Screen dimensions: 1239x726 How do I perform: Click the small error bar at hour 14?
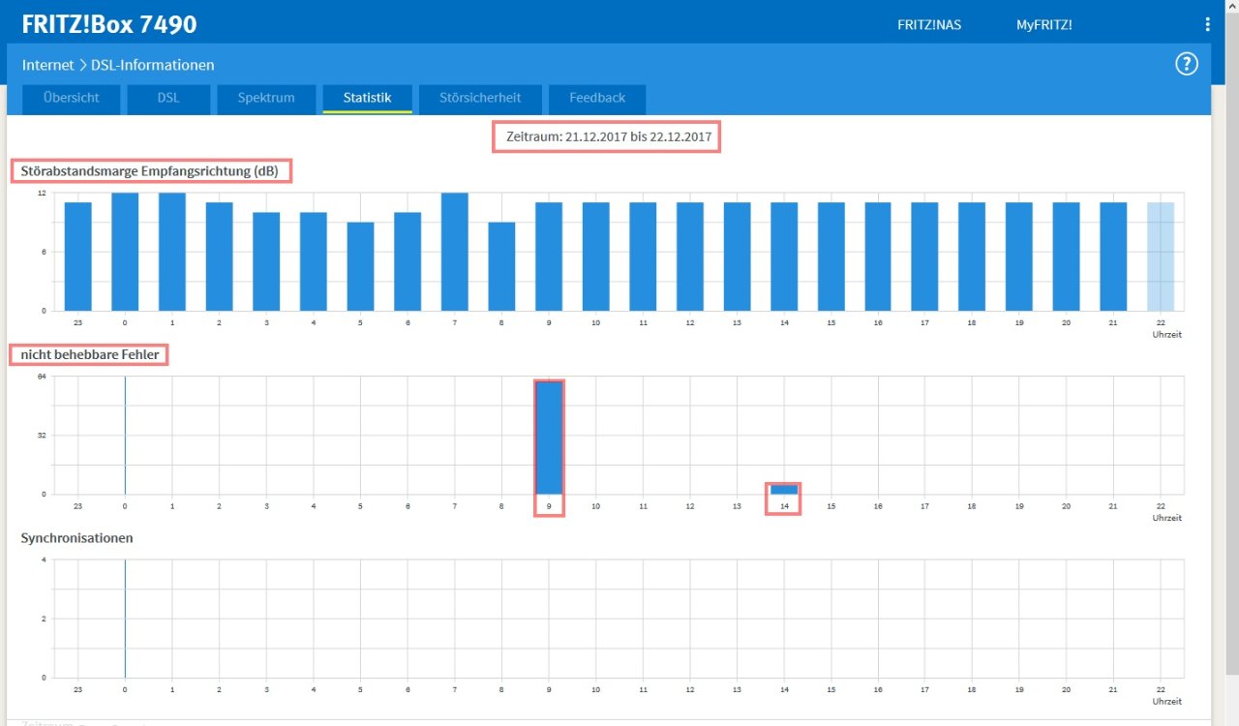(x=784, y=489)
